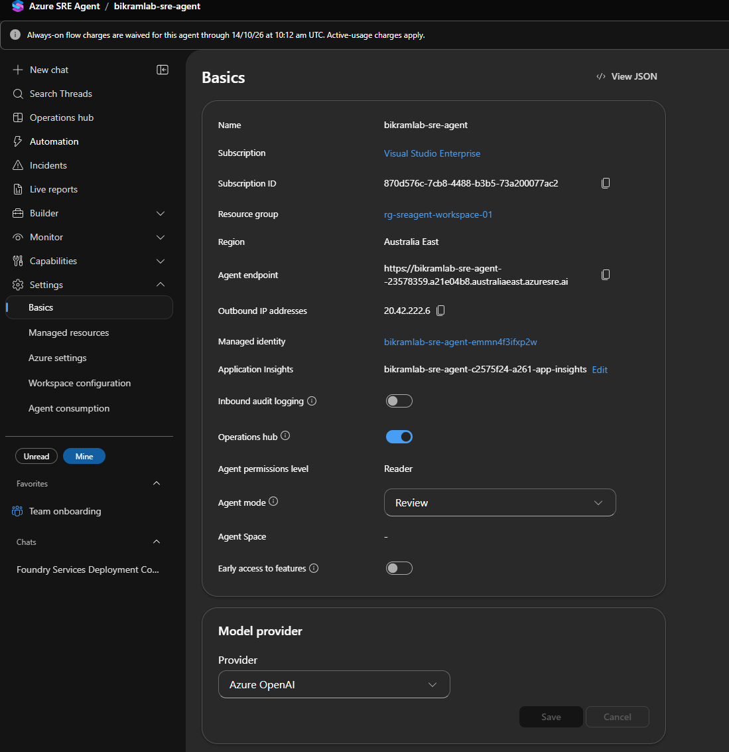Viewport: 729px width, 752px height.
Task: Click the Azure SRE Agent breadcrumb title
Action: pyautogui.click(x=64, y=6)
